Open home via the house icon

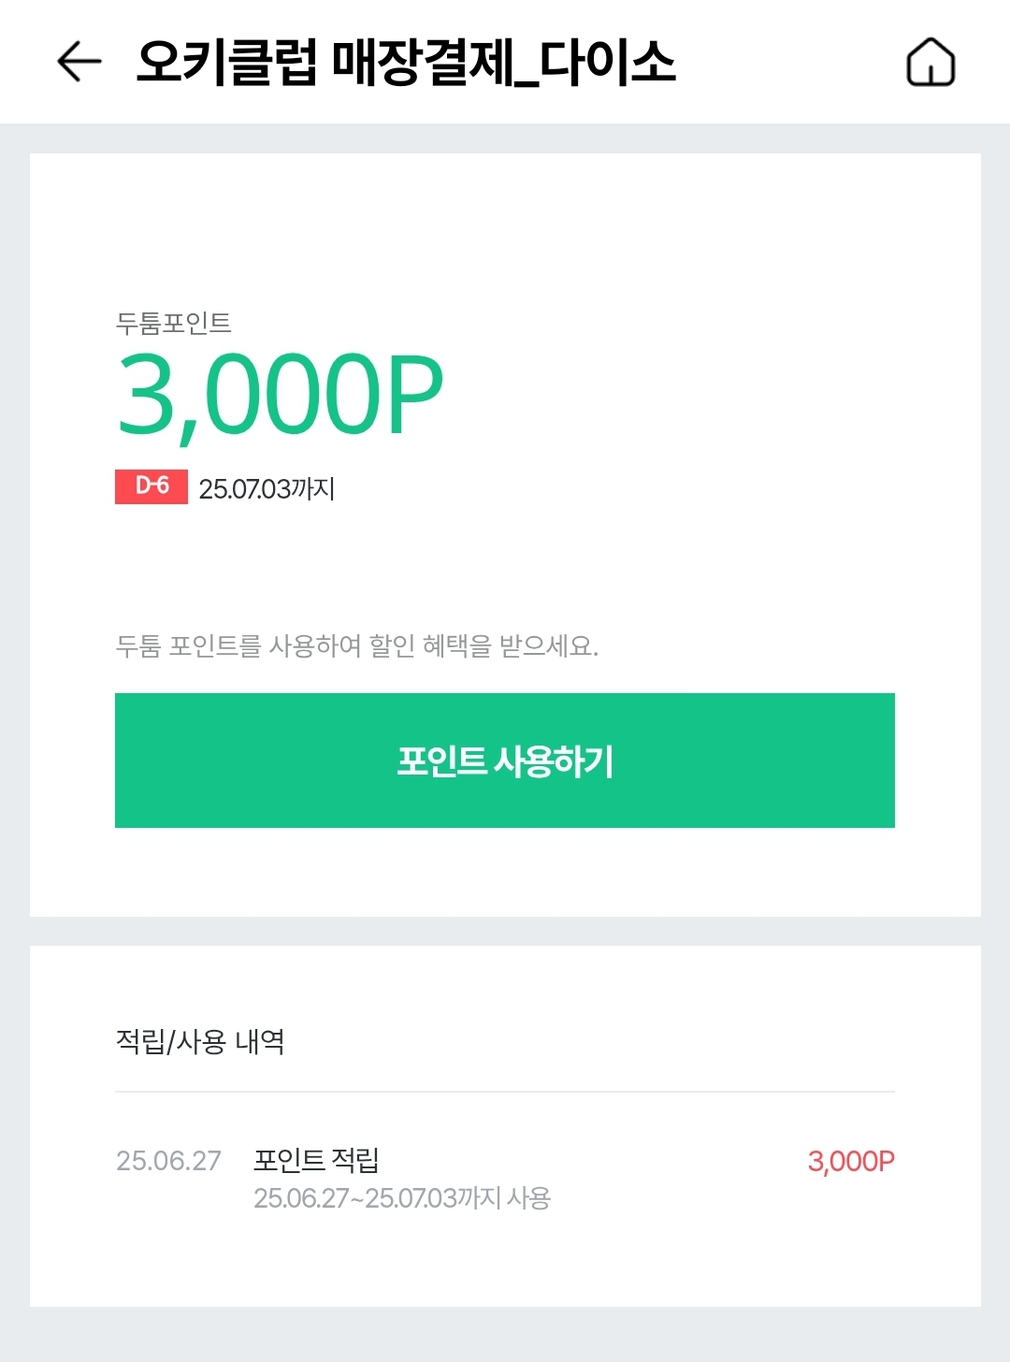(x=931, y=63)
